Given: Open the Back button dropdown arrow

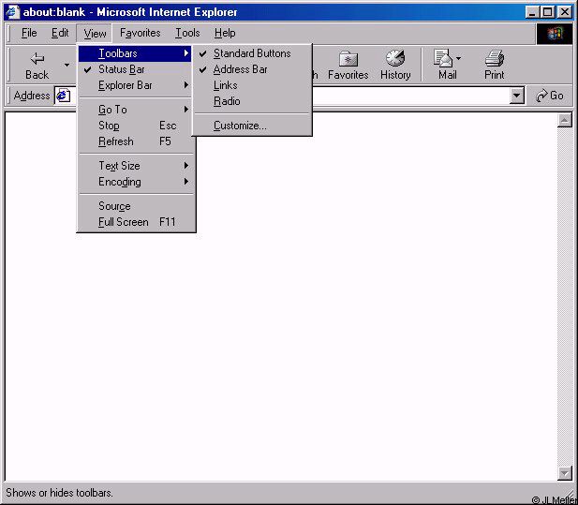Looking at the screenshot, I should (x=67, y=65).
